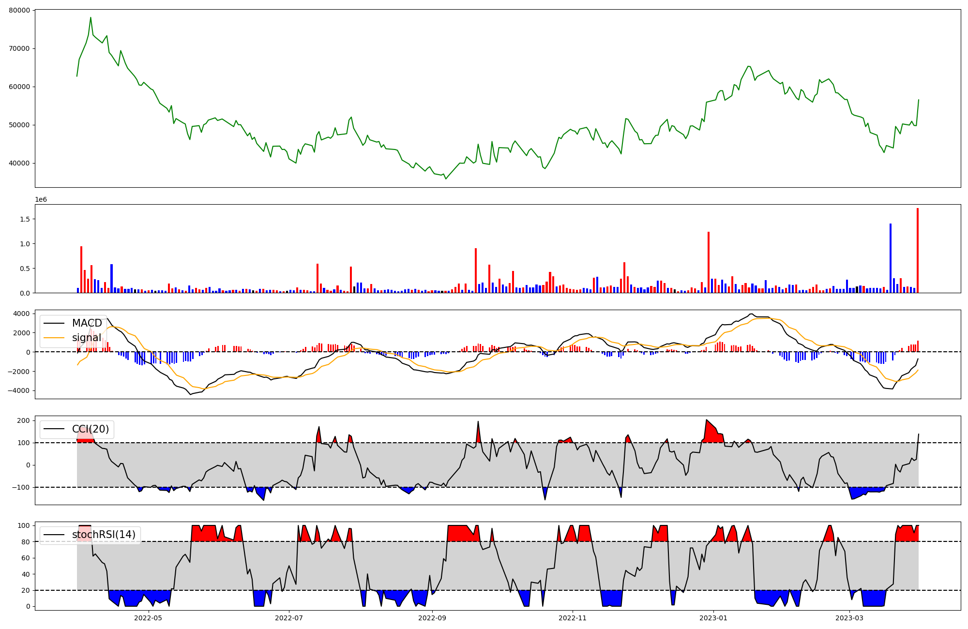Screen dimensions: 968x629
Task: Click the 2023-03 date tick label
Action: [849, 618]
